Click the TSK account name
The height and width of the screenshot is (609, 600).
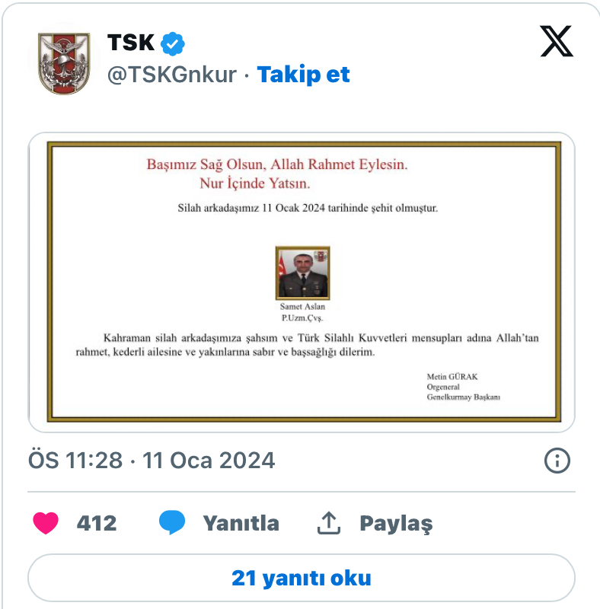[131, 43]
